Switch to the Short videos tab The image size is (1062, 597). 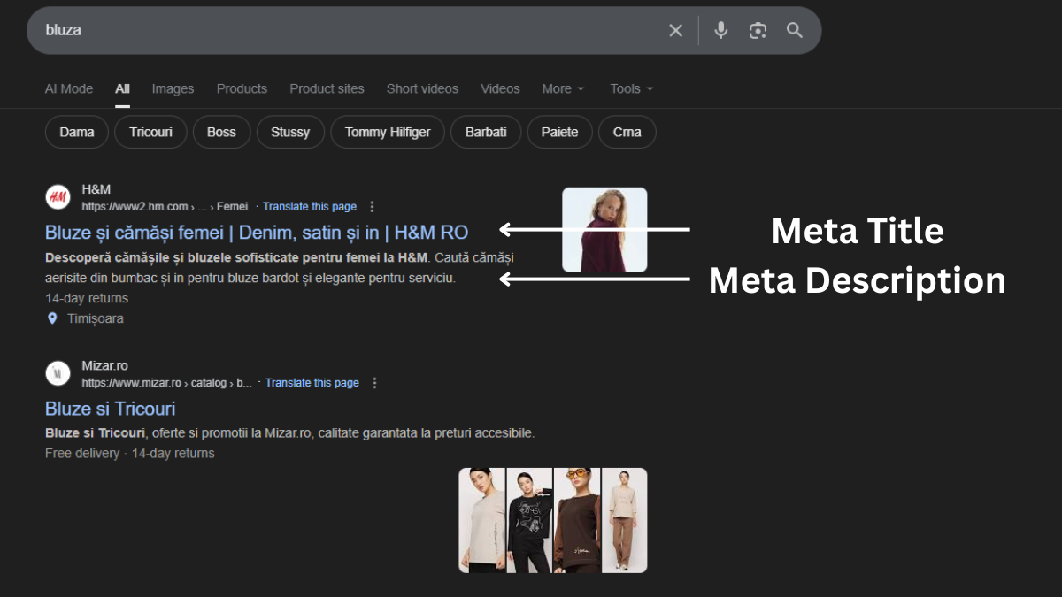(422, 89)
